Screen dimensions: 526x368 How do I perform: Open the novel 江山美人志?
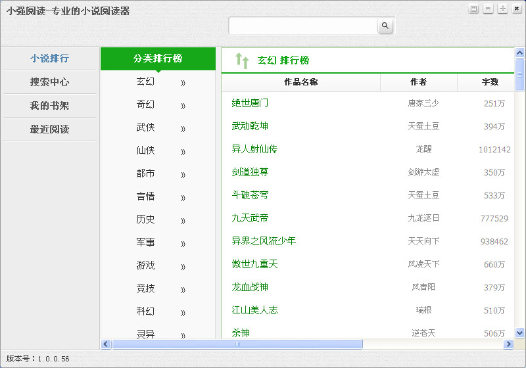pyautogui.click(x=254, y=310)
